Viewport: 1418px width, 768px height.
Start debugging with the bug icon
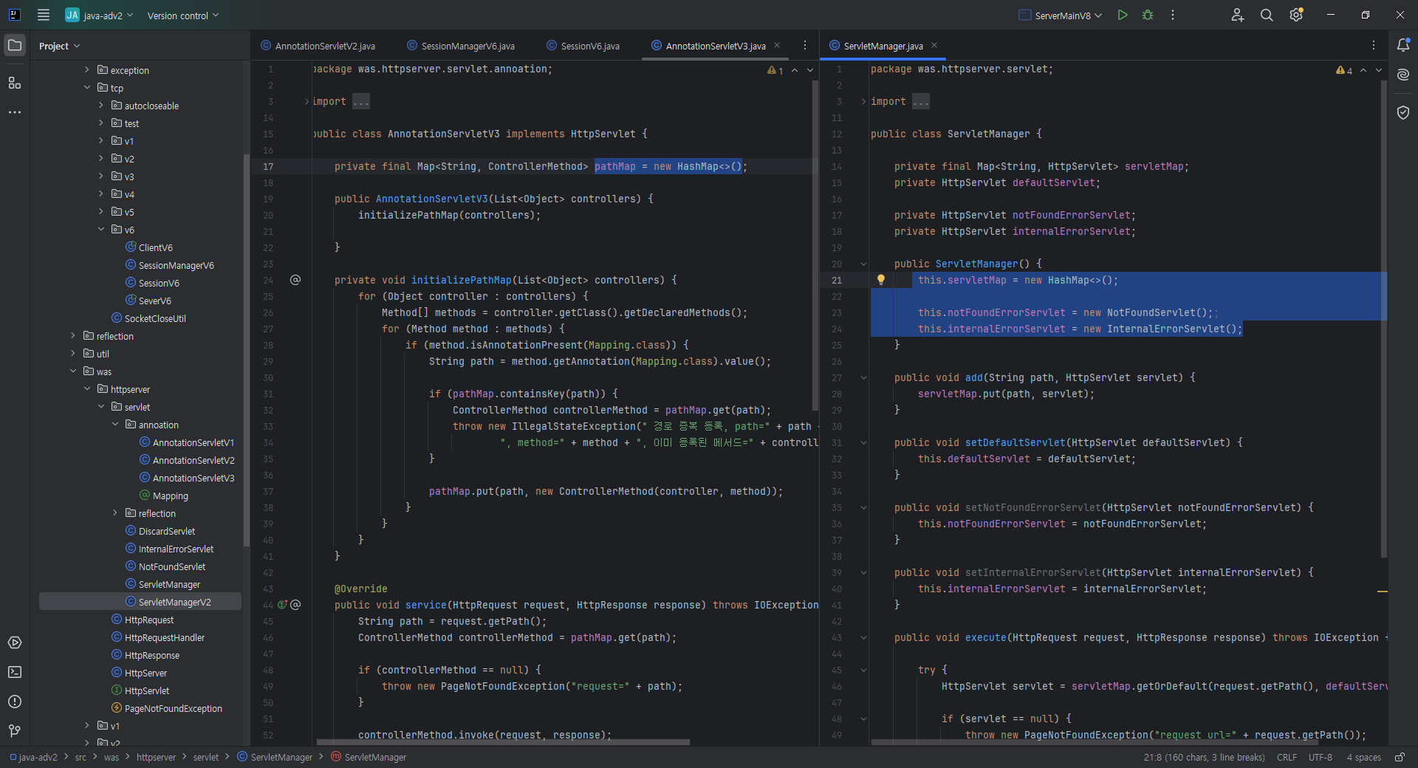click(1148, 15)
